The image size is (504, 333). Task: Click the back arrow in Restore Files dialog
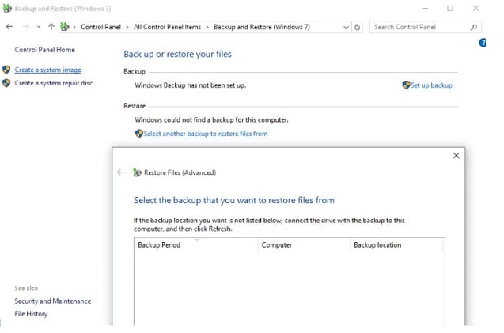(120, 172)
